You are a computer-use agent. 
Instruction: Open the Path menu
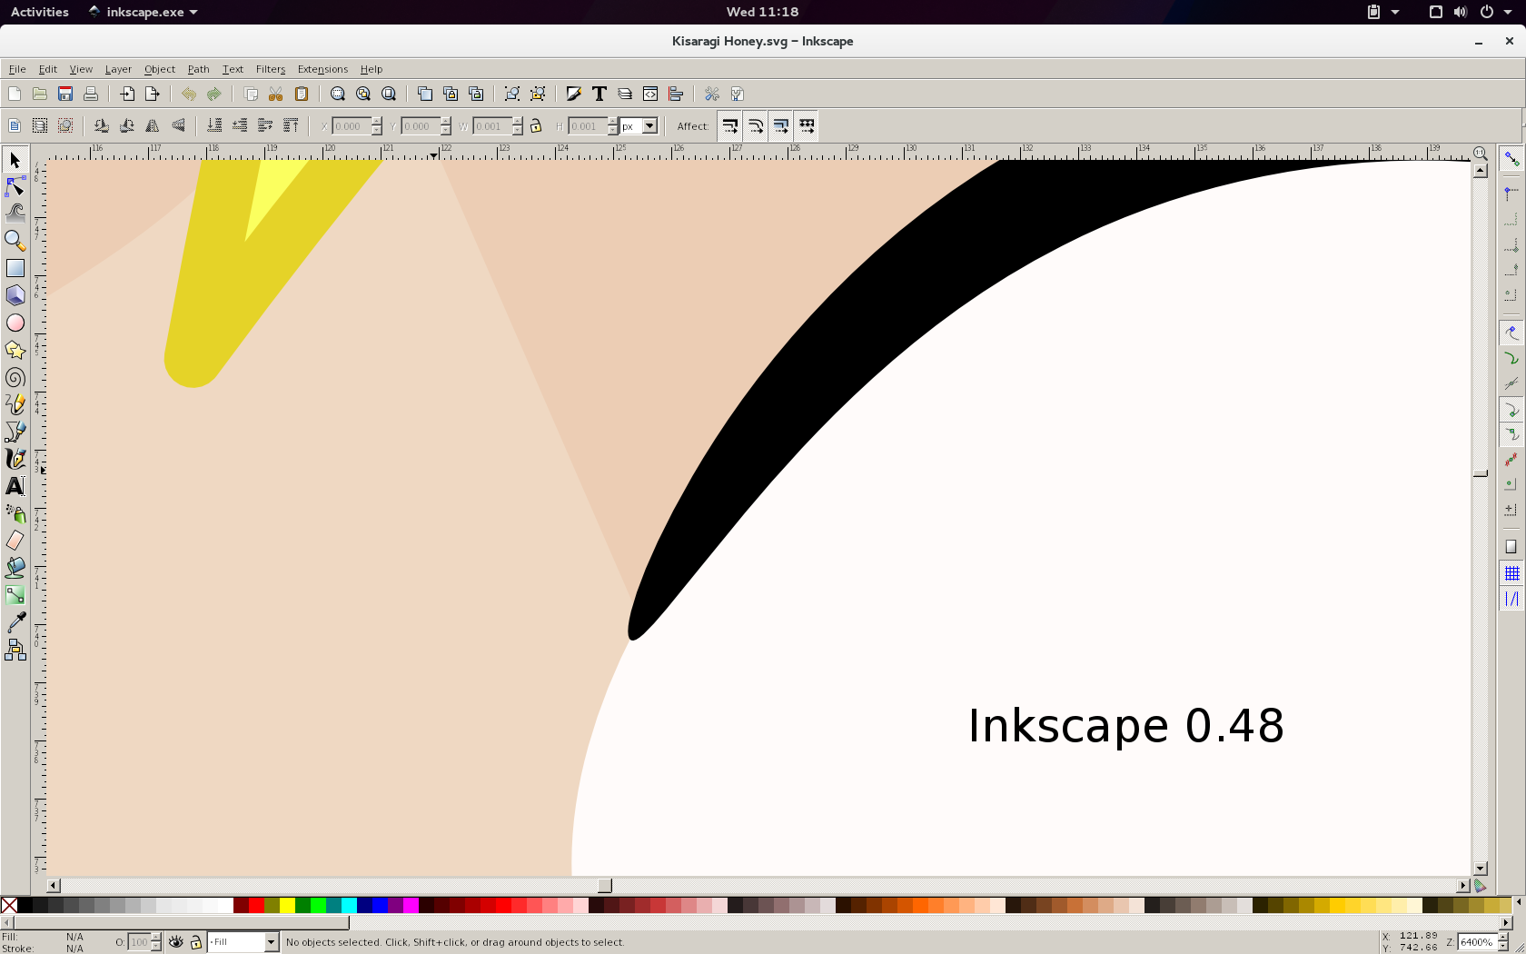point(198,69)
